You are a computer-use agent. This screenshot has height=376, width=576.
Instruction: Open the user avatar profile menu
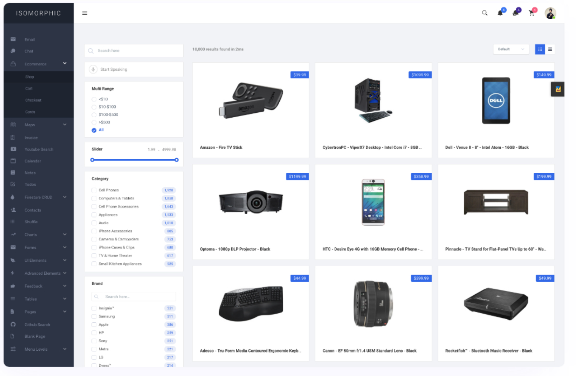coord(550,13)
